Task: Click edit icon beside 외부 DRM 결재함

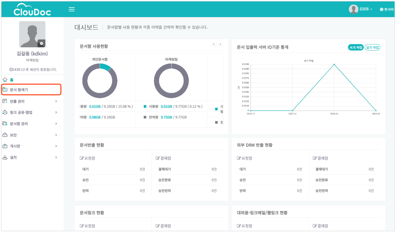Action: [x=315, y=158]
